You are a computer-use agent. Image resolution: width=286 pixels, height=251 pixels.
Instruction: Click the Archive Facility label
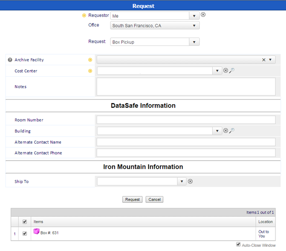(29, 60)
